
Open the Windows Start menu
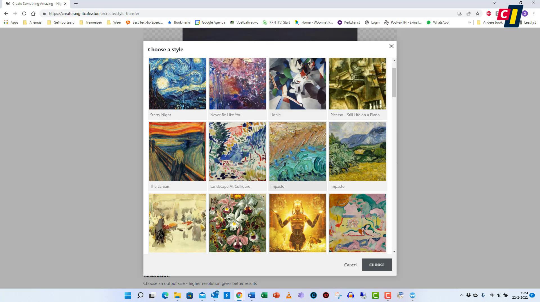click(x=128, y=295)
